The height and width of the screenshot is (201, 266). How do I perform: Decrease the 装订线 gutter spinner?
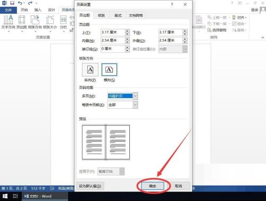[127, 51]
